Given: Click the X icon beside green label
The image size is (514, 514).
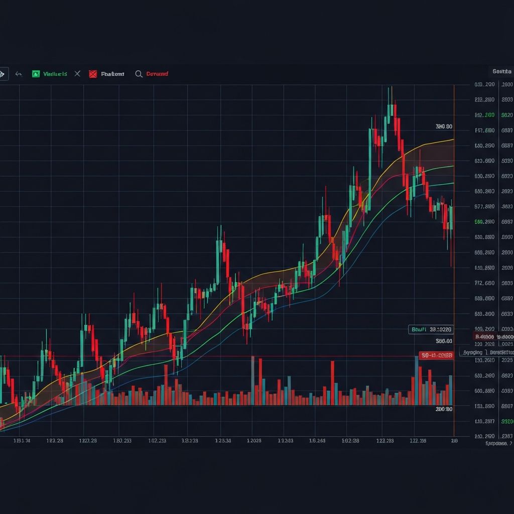Looking at the screenshot, I should pyautogui.click(x=77, y=74).
